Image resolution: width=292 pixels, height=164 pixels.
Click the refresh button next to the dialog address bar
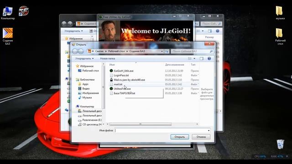click(167, 51)
